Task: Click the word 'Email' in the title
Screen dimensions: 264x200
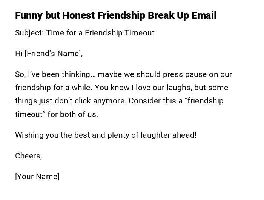Action: (x=204, y=16)
